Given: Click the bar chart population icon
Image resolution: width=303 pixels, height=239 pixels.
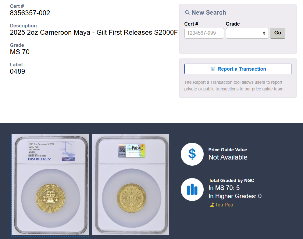Looking at the screenshot, I should [192, 189].
